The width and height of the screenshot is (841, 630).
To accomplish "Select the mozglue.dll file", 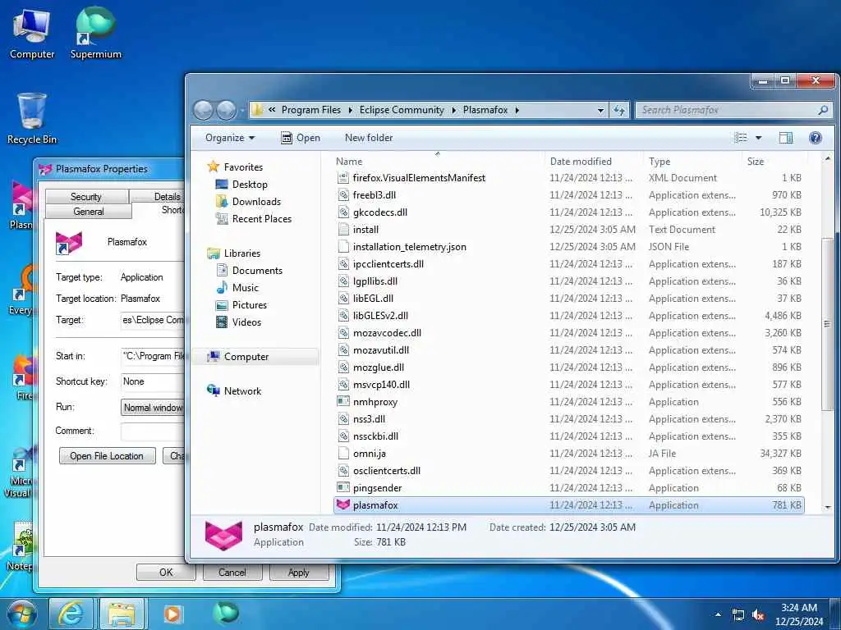I will [568, 367].
